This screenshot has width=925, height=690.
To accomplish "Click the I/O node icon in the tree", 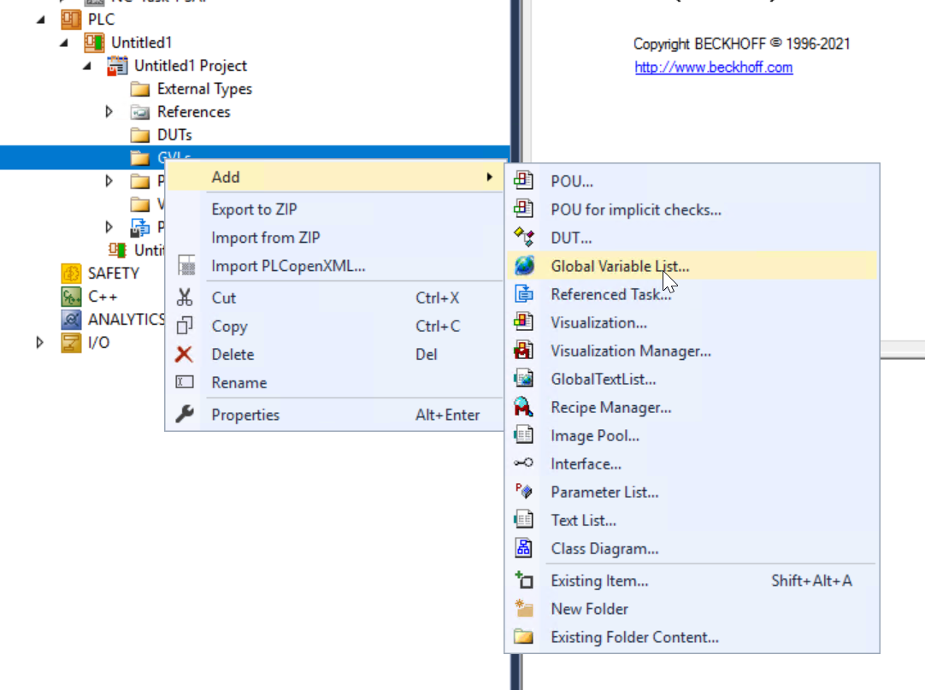I will (71, 342).
